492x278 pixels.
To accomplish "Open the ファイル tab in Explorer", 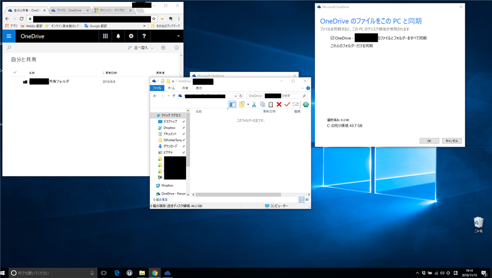I will (157, 88).
